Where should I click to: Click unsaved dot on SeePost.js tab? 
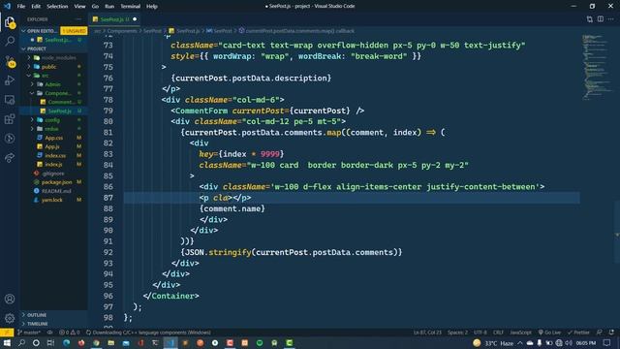tap(135, 19)
